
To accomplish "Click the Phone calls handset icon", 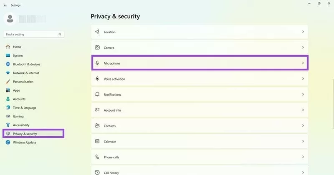I will pyautogui.click(x=97, y=157).
